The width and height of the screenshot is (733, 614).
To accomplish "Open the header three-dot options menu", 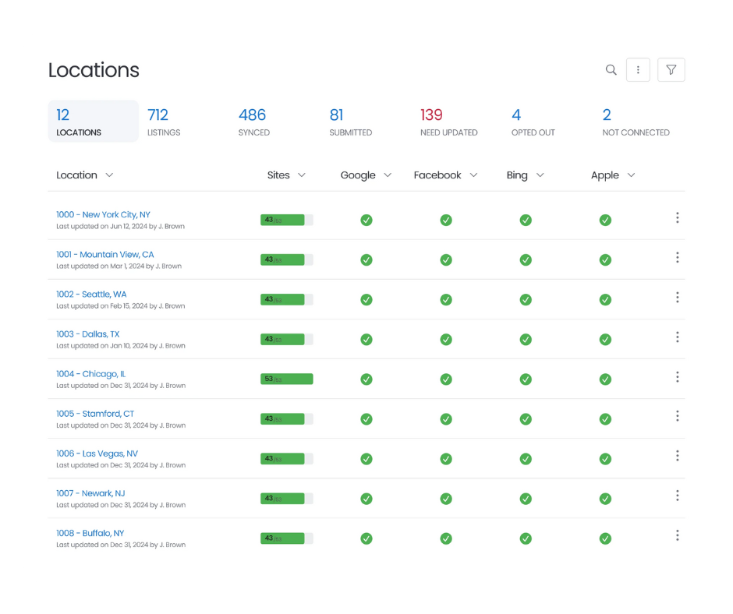I will 638,70.
